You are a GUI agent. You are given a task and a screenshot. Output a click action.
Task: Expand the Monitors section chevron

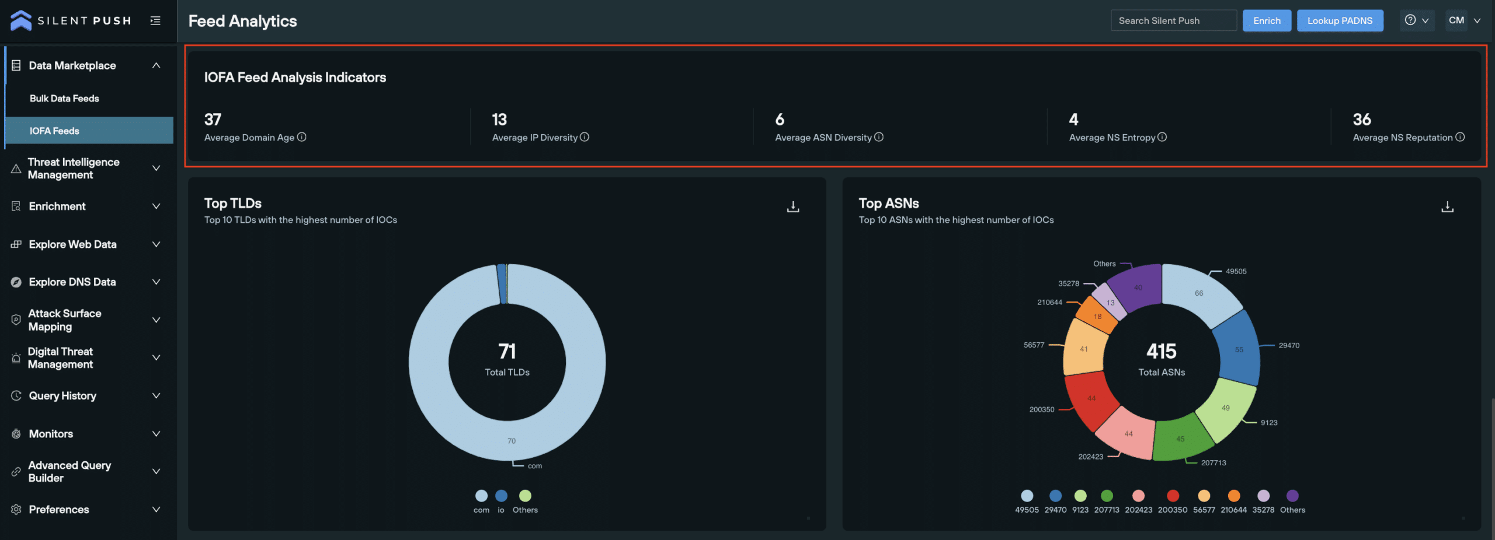pyautogui.click(x=156, y=433)
